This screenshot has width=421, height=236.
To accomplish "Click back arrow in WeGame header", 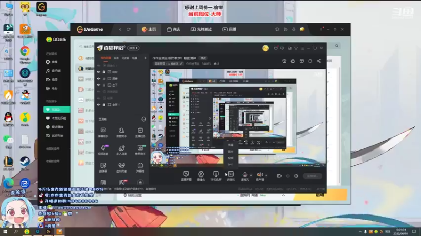I will [x=120, y=29].
